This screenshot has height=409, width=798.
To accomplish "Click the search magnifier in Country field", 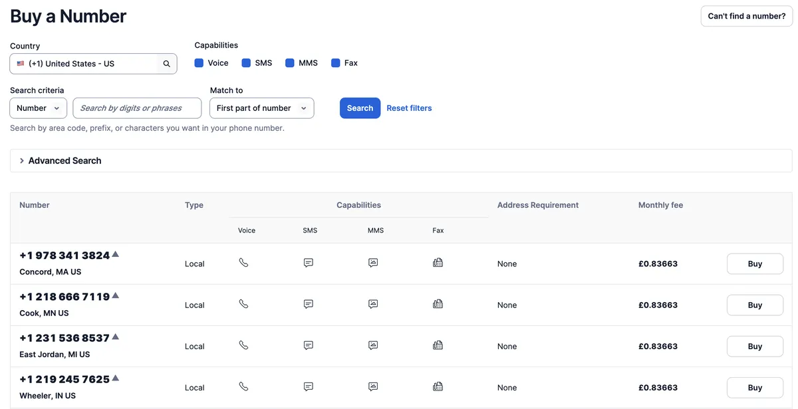I will coord(166,64).
